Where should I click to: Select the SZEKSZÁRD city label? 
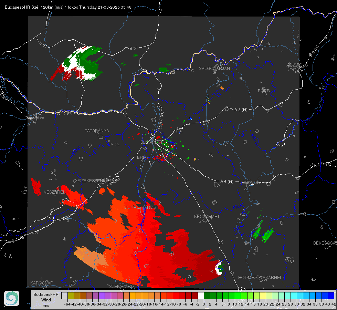pyautogui.click(x=122, y=286)
